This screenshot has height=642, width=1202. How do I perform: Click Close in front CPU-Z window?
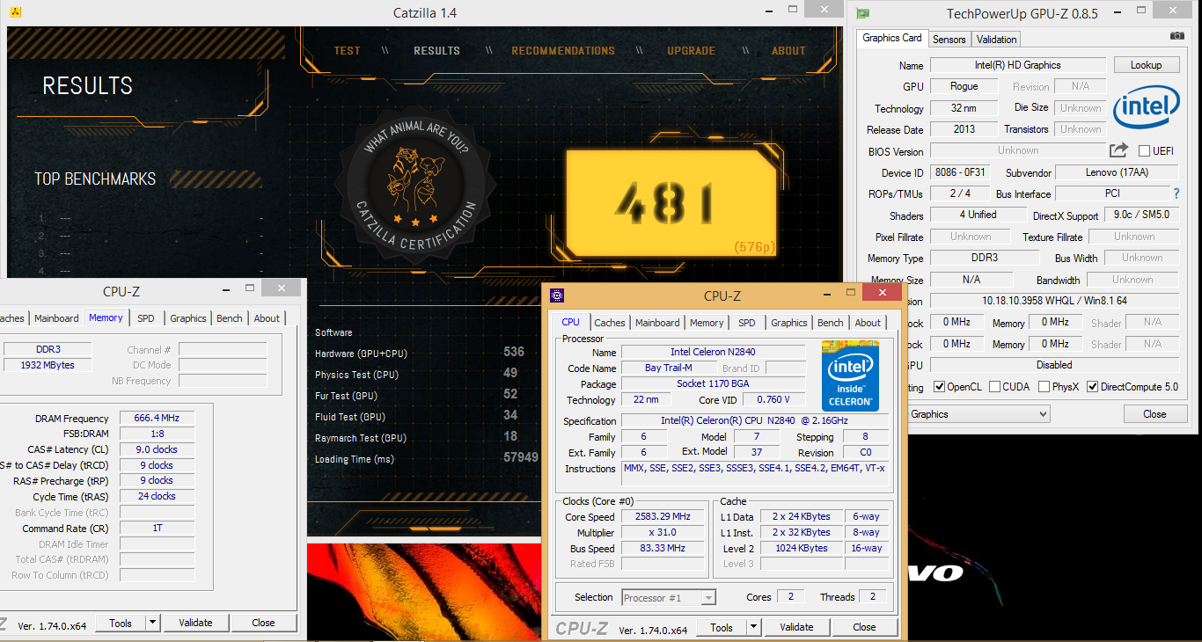(865, 627)
